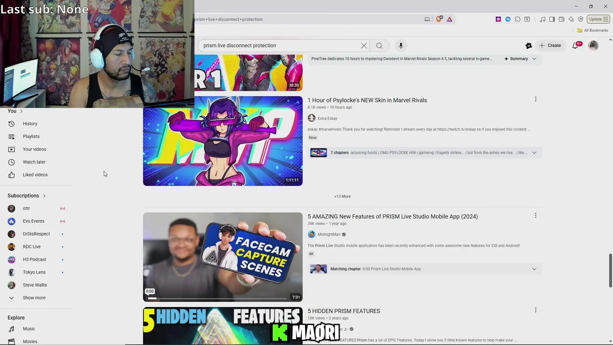Open the title 5 AMAZING New Features of PRISM

(393, 217)
